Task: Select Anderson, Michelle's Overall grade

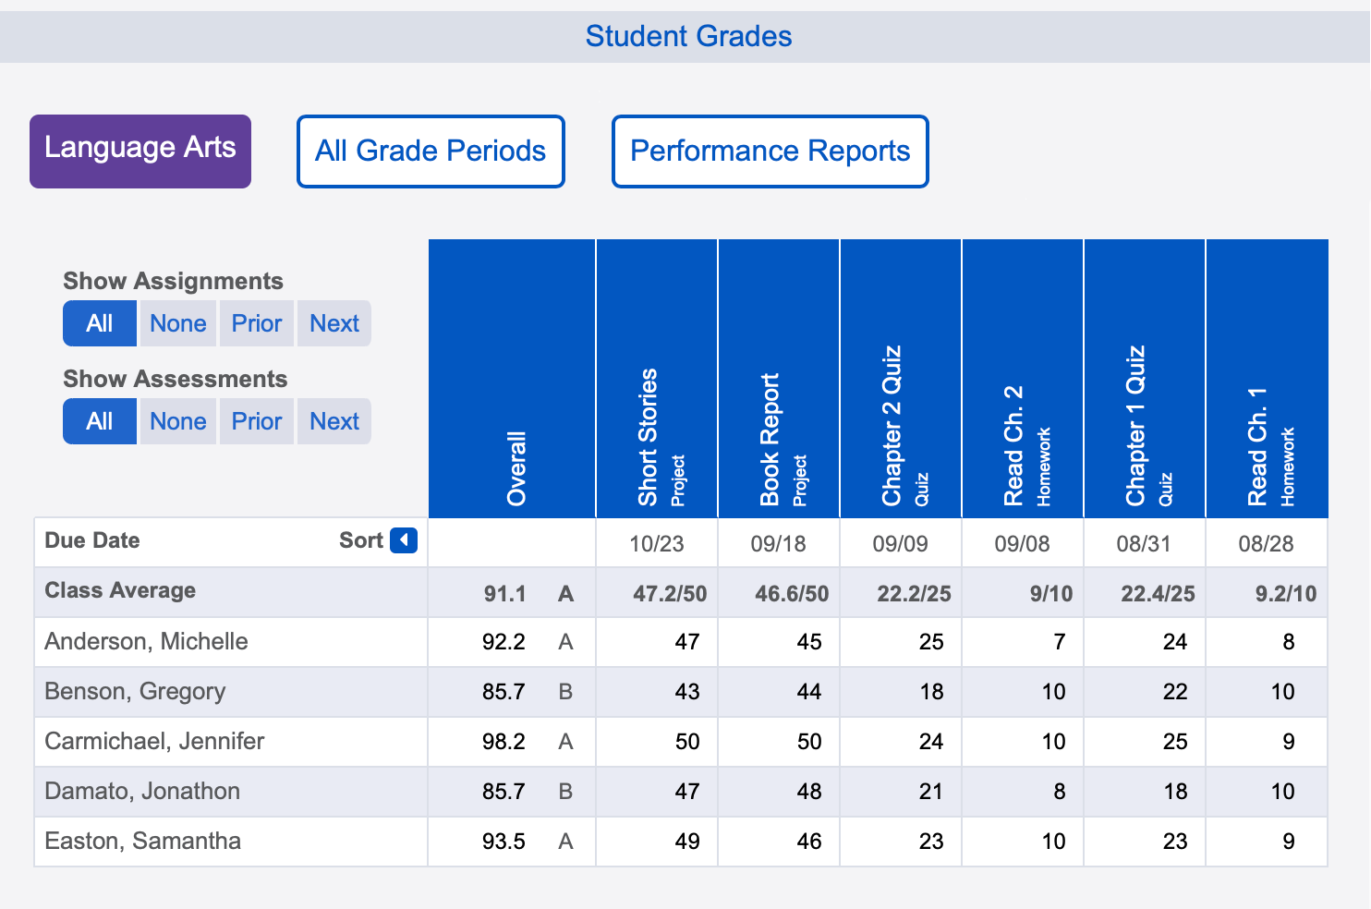Action: (506, 641)
